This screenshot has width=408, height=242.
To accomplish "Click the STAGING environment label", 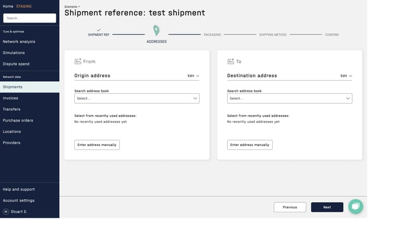I will (x=24, y=7).
